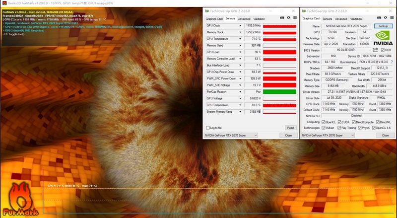
Task: Click GPU Temperature graph bar
Action: (x=279, y=39)
